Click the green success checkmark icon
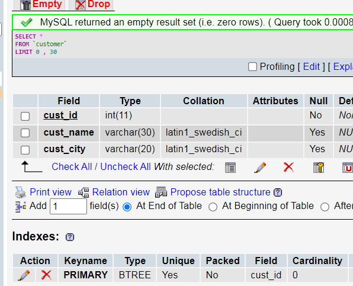 pos(27,23)
